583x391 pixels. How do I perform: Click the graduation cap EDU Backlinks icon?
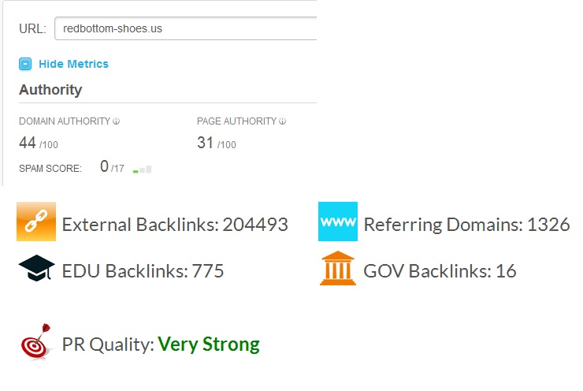pyautogui.click(x=36, y=269)
